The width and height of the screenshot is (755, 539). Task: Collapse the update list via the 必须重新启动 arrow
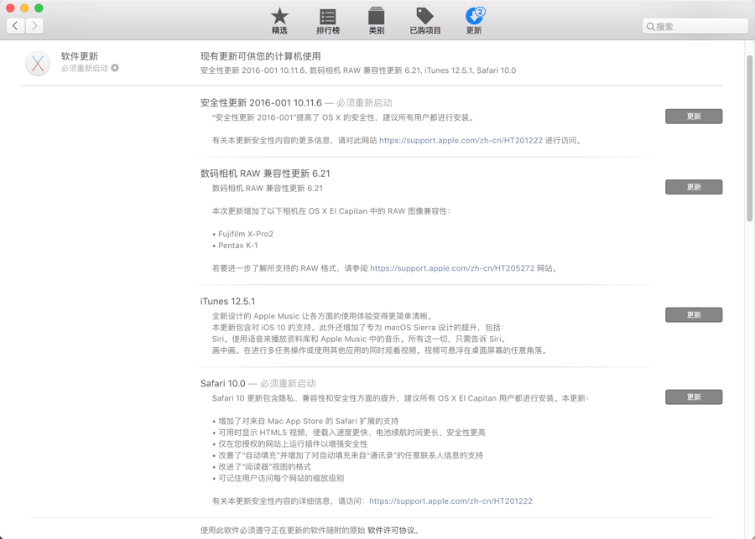[x=115, y=68]
